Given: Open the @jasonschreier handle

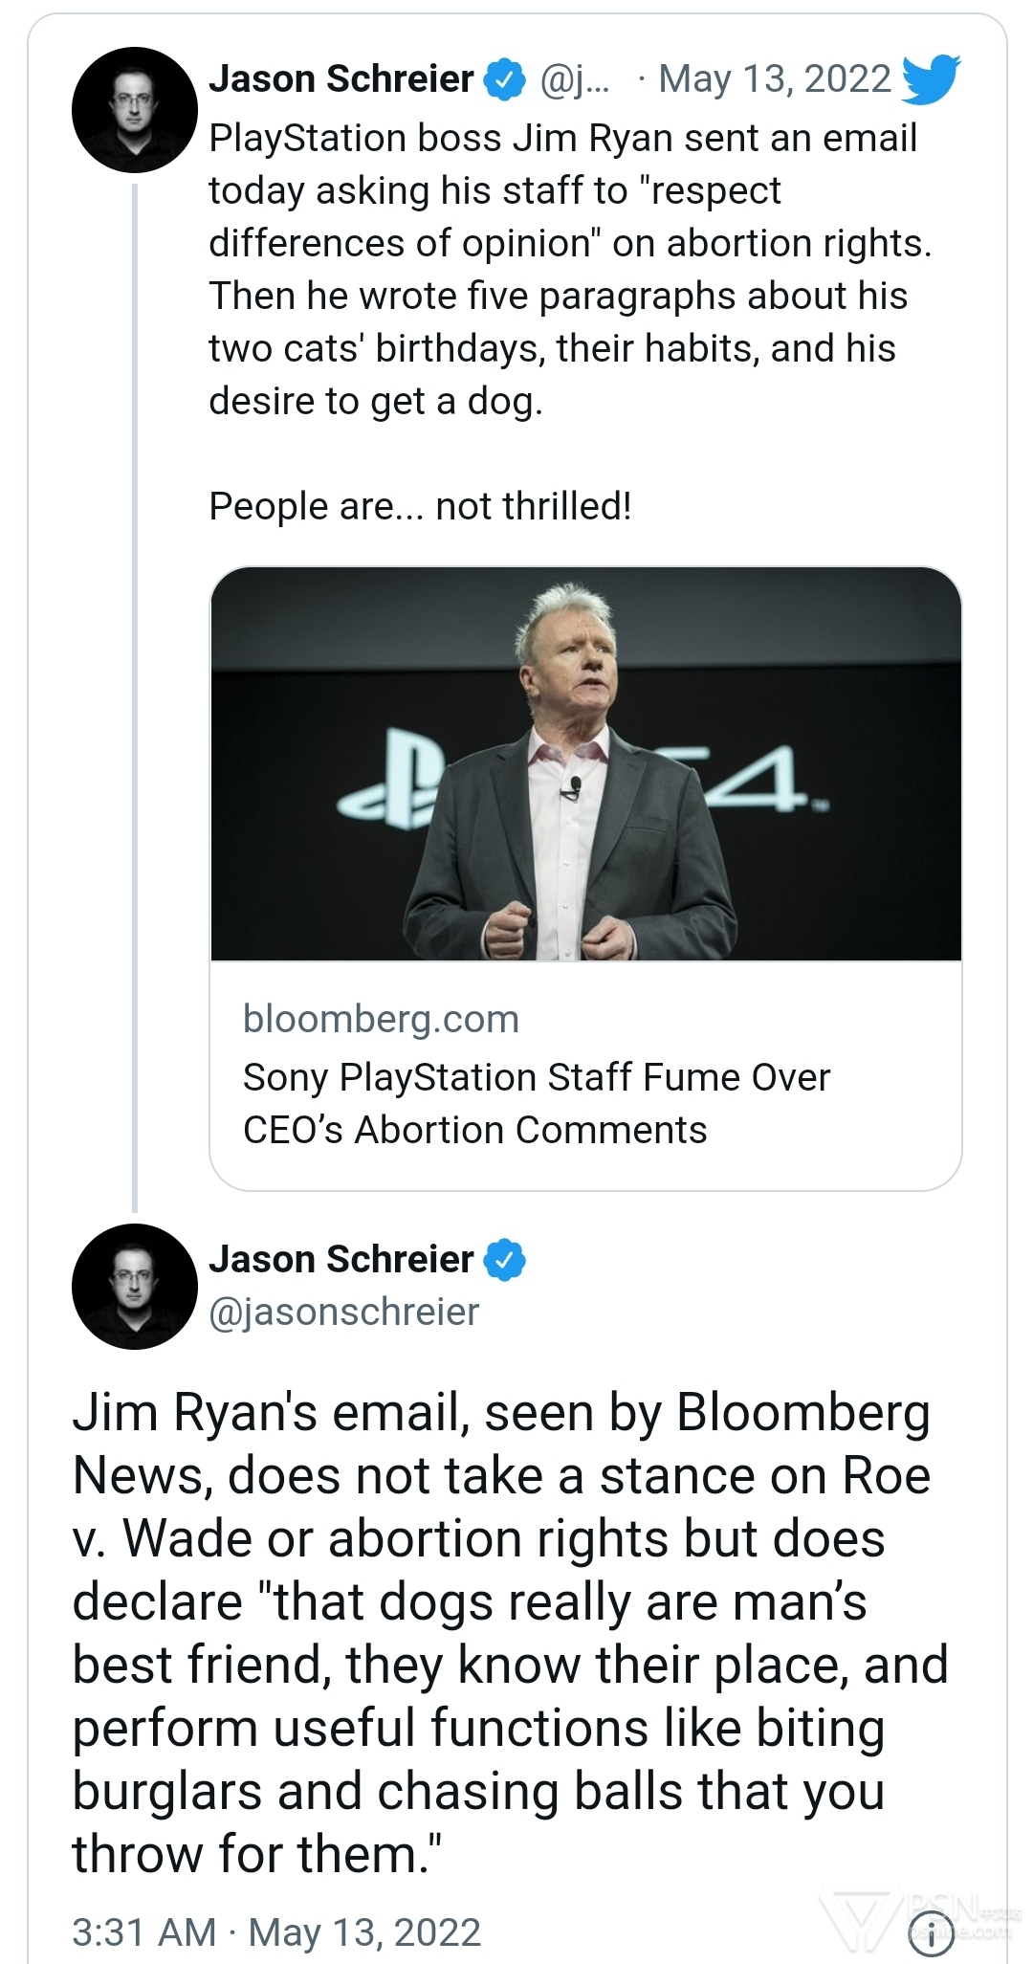Looking at the screenshot, I should pyautogui.click(x=344, y=1312).
